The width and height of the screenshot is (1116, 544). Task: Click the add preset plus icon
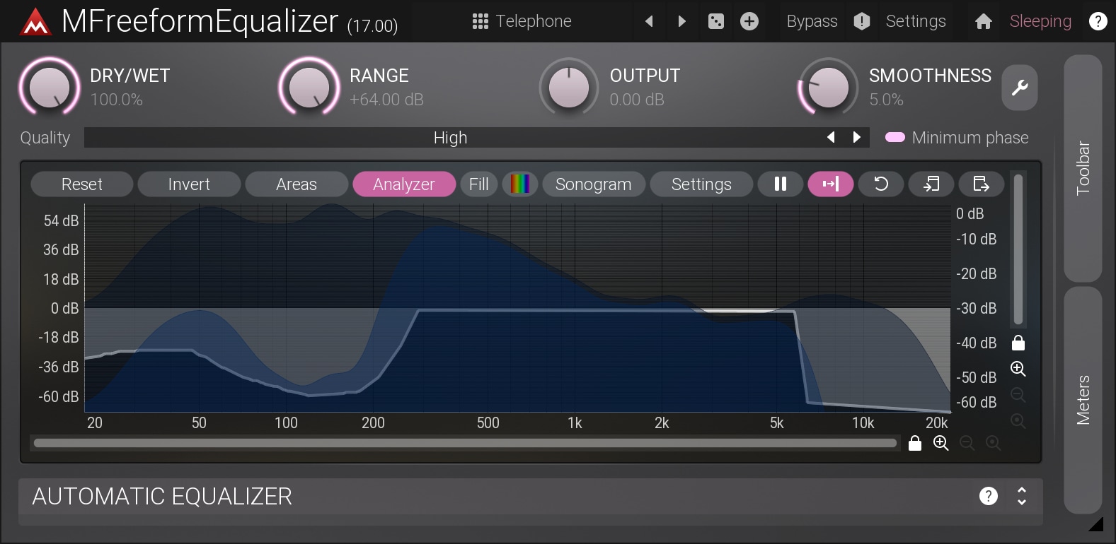click(749, 21)
